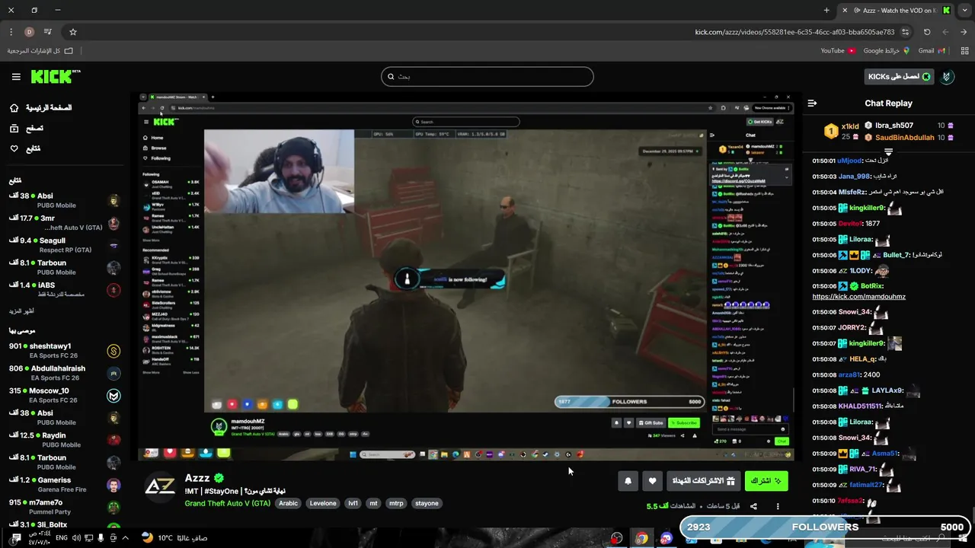The height and width of the screenshot is (548, 975).
Task: Toggle follow heart for Azzz
Action: click(x=652, y=481)
